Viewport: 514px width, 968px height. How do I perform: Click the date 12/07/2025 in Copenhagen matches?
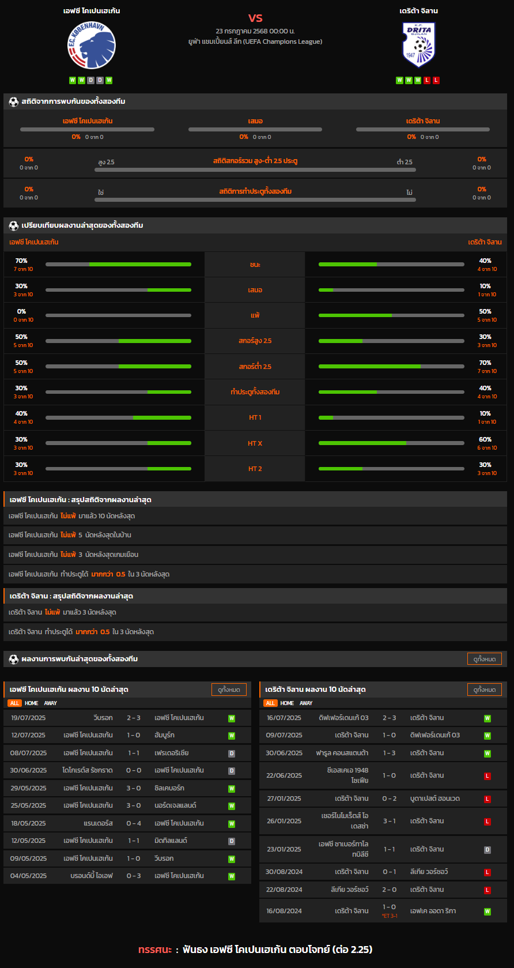pos(29,735)
